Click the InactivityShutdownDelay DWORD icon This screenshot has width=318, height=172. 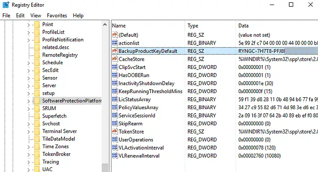[x=114, y=83]
